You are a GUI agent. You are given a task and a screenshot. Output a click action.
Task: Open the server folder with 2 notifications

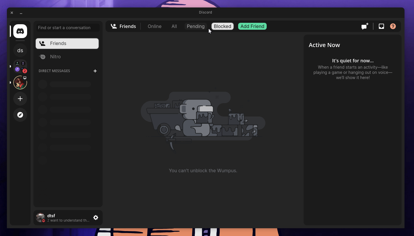tap(20, 66)
